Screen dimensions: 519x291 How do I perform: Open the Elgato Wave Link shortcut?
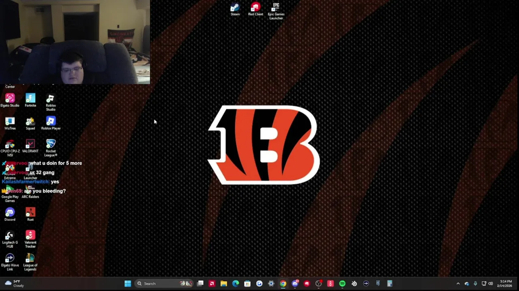(x=10, y=262)
